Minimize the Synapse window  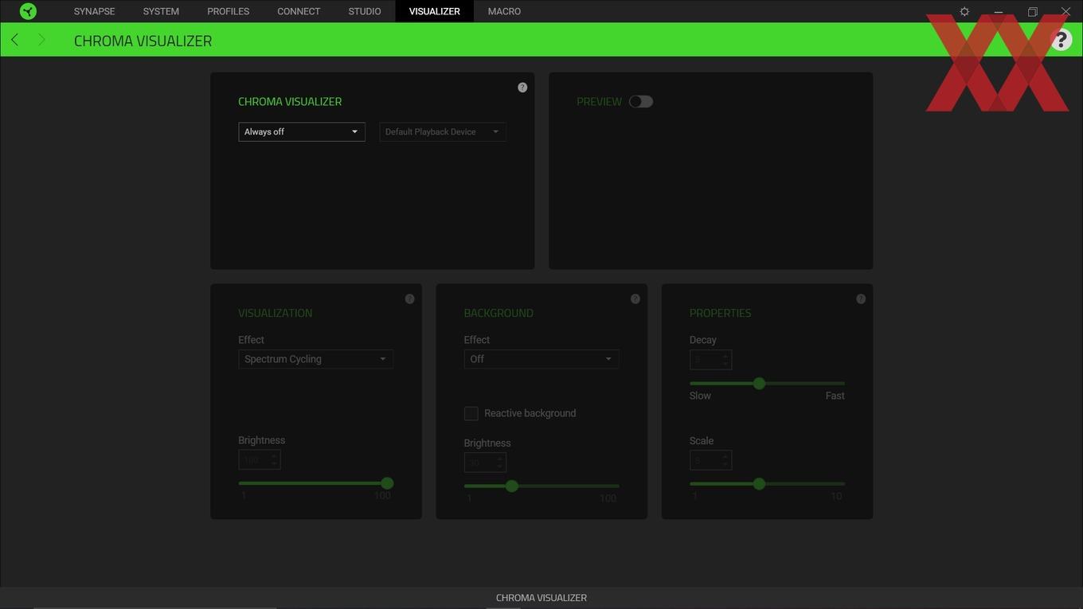[999, 11]
